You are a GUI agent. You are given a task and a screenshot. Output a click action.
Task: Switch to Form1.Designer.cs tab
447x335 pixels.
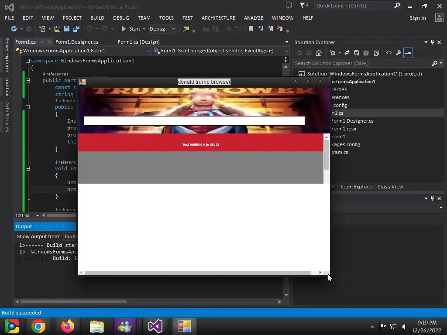(77, 42)
